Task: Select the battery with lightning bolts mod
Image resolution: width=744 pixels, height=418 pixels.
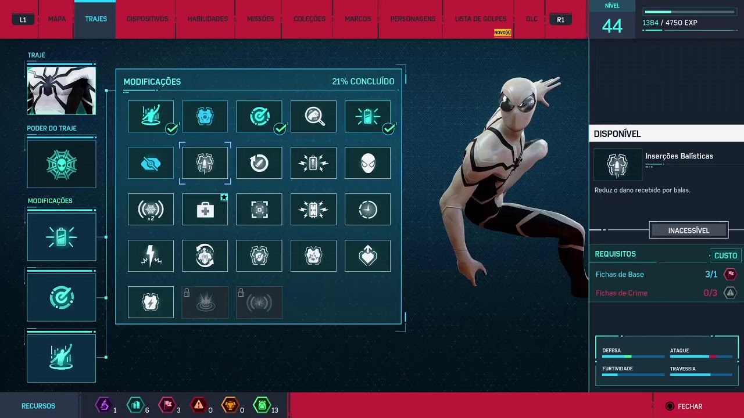Action: [x=313, y=163]
